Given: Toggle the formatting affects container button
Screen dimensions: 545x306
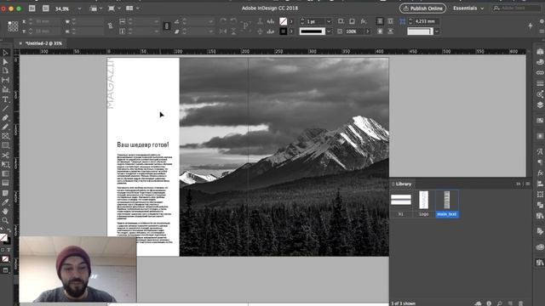Looking at the screenshot, I should click(3, 250).
